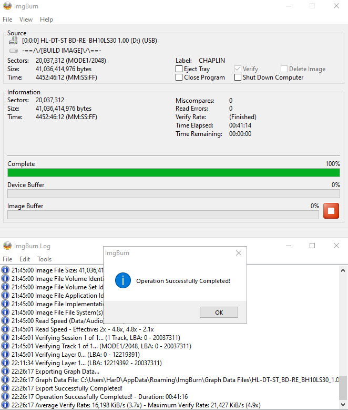This screenshot has width=348, height=410.
Task: Click the Time Remaining value 00:00:00
Action: [x=240, y=134]
